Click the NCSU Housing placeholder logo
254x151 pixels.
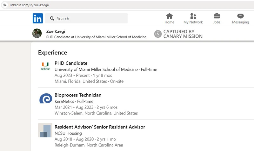[45, 130]
